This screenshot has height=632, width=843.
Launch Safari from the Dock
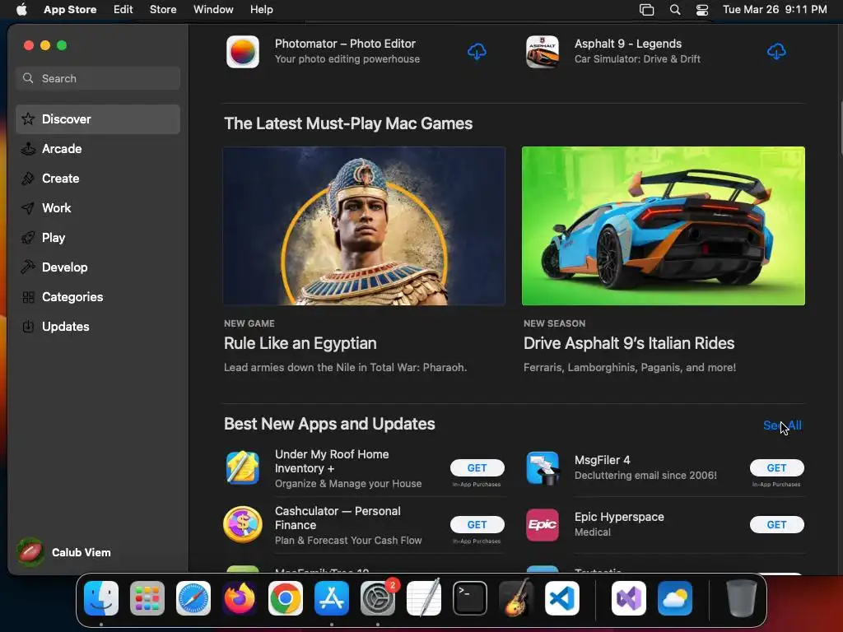193,598
